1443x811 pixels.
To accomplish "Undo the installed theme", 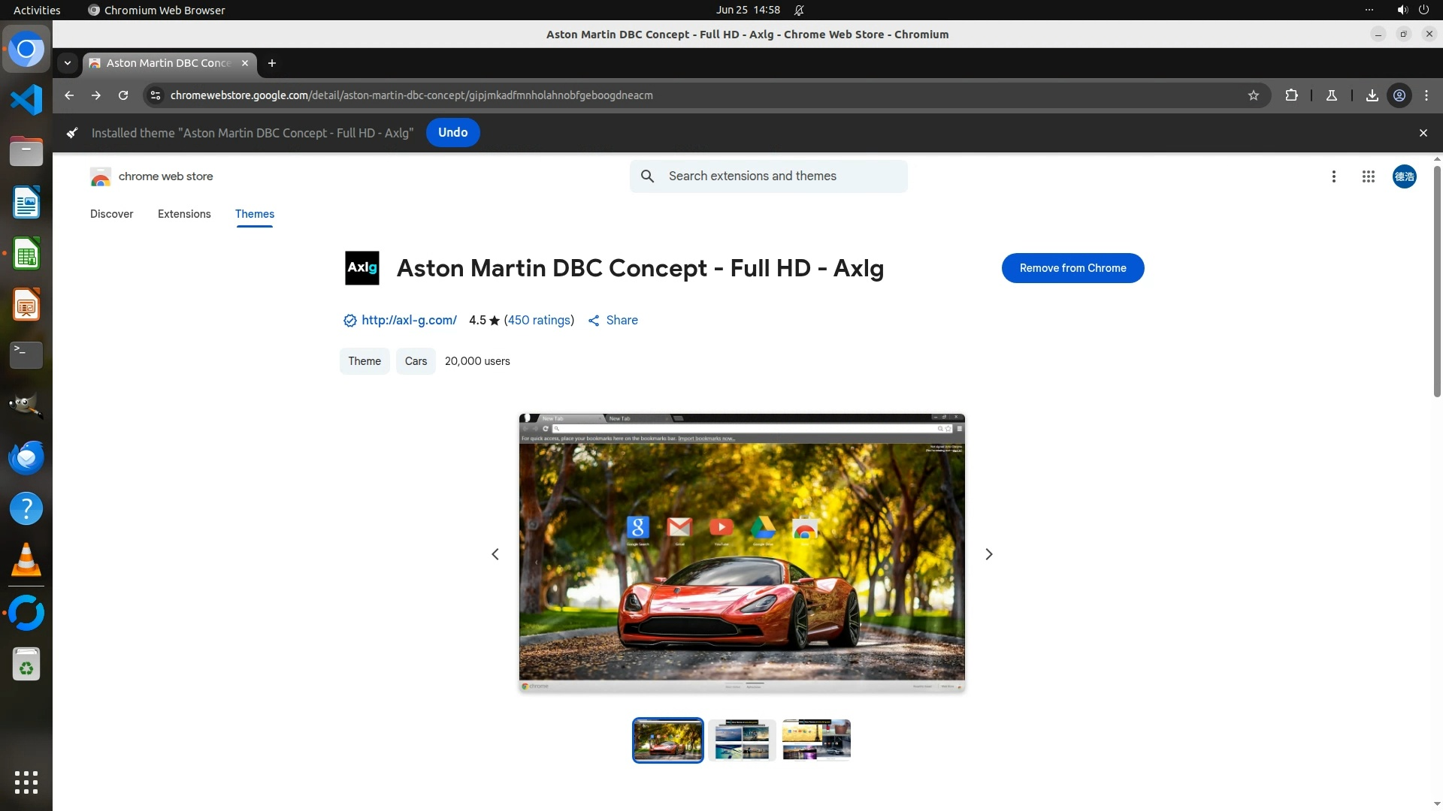I will [x=452, y=133].
